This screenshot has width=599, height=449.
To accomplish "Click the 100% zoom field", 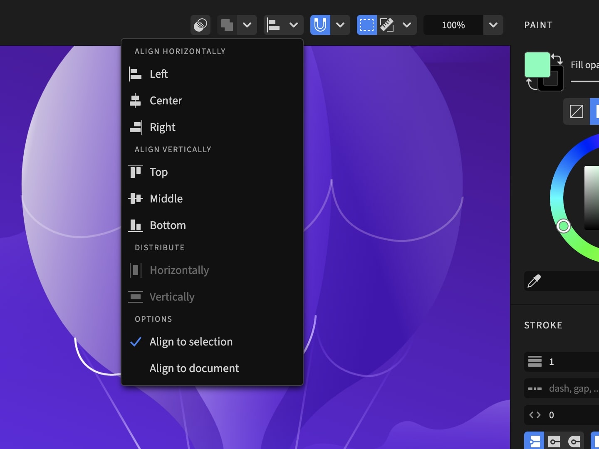I will pyautogui.click(x=453, y=25).
